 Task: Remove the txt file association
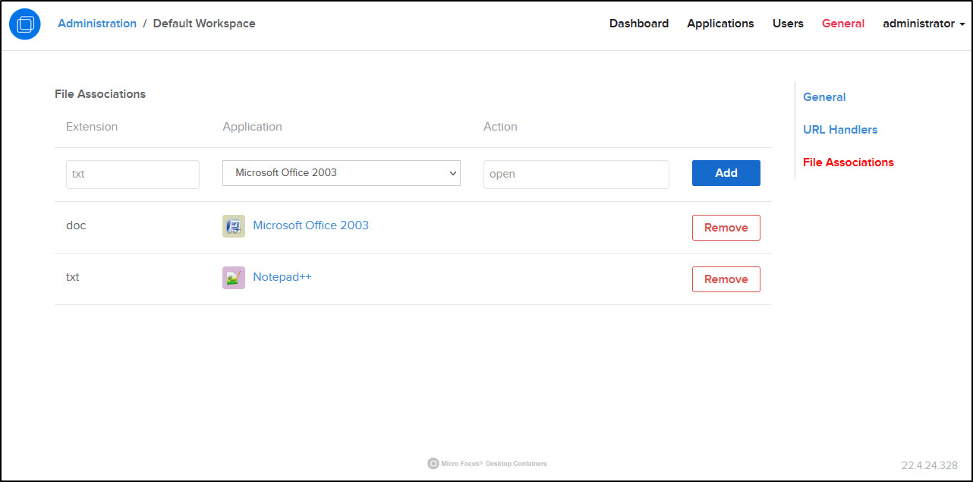726,279
